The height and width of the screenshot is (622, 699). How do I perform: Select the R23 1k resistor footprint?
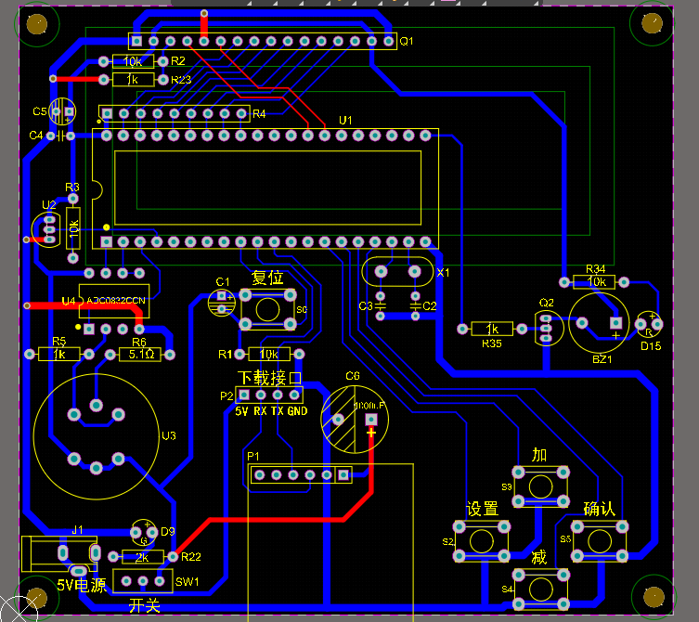[x=133, y=80]
